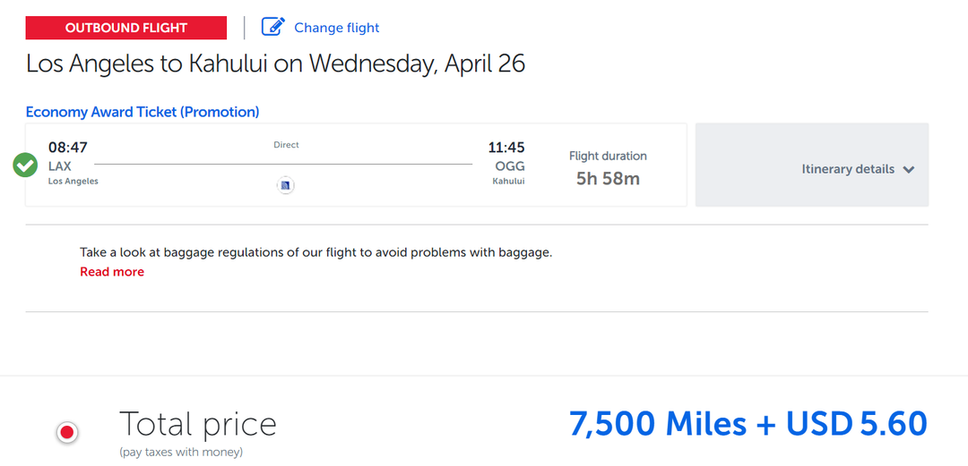The image size is (968, 466).
Task: Open the Change flight link
Action: tap(336, 28)
